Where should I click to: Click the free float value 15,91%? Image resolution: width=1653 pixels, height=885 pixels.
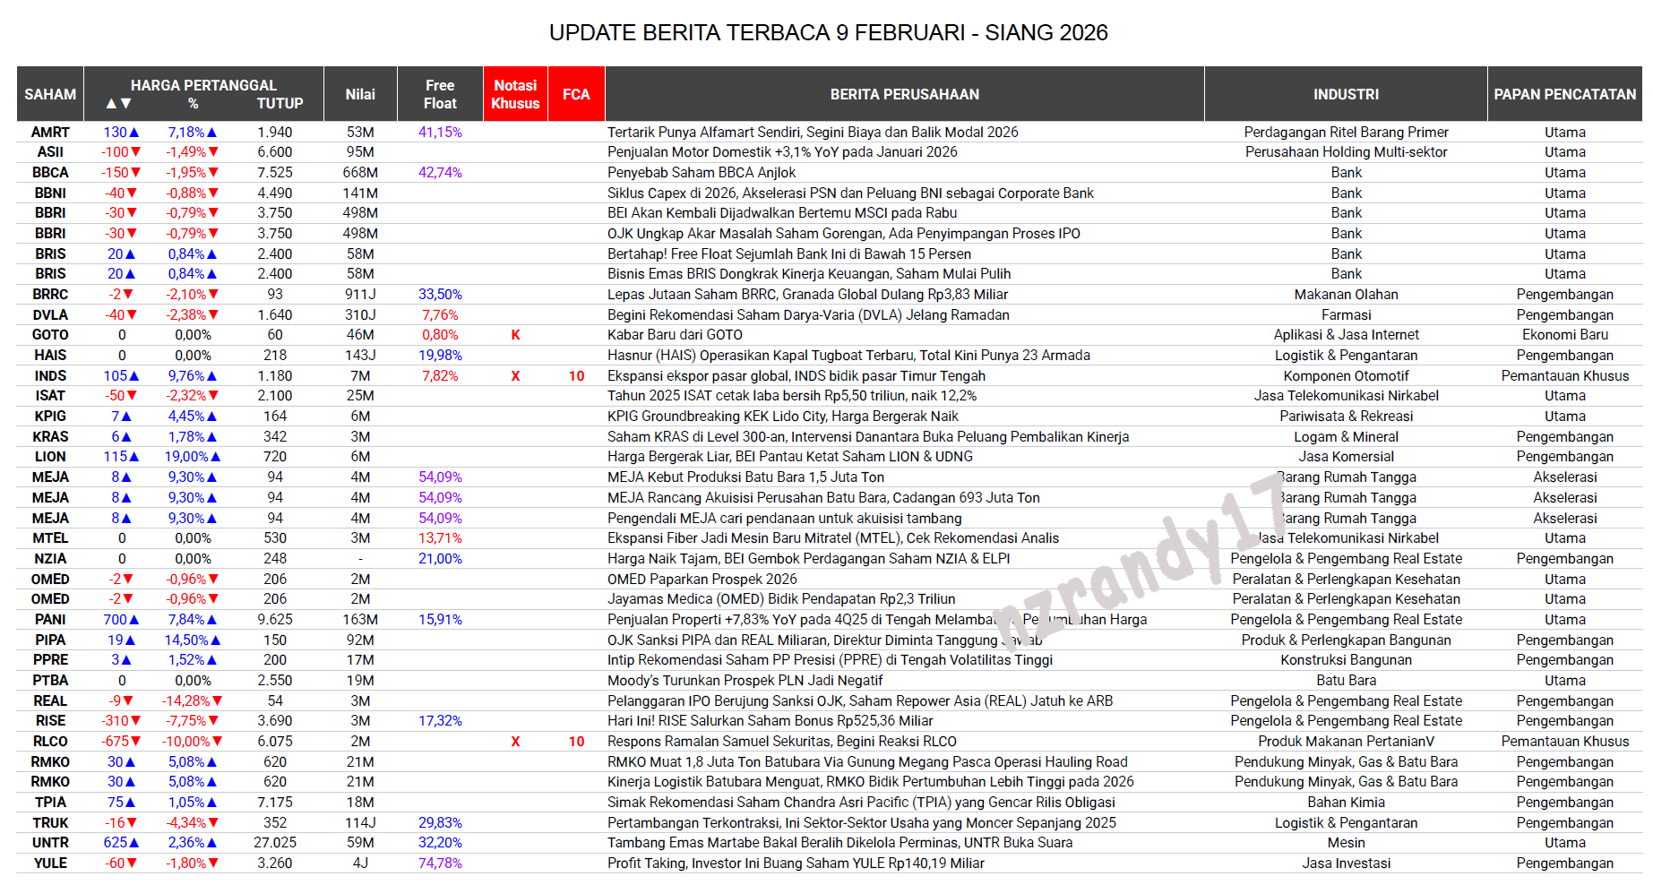click(440, 620)
